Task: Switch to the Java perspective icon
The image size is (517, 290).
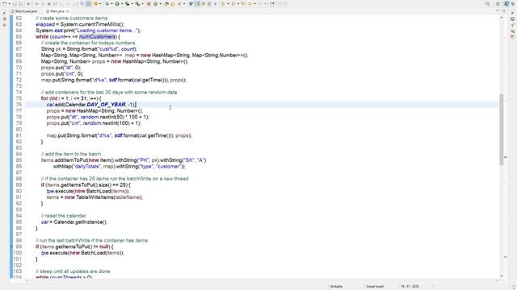Action: pyautogui.click(x=506, y=3)
